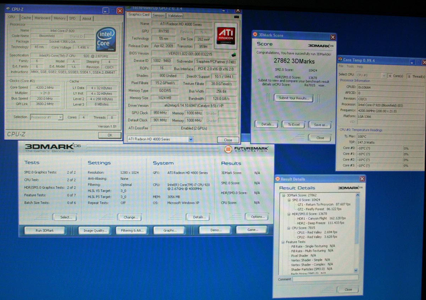Click the Futuremark Corporation logo
426x300 pixels.
(246, 149)
